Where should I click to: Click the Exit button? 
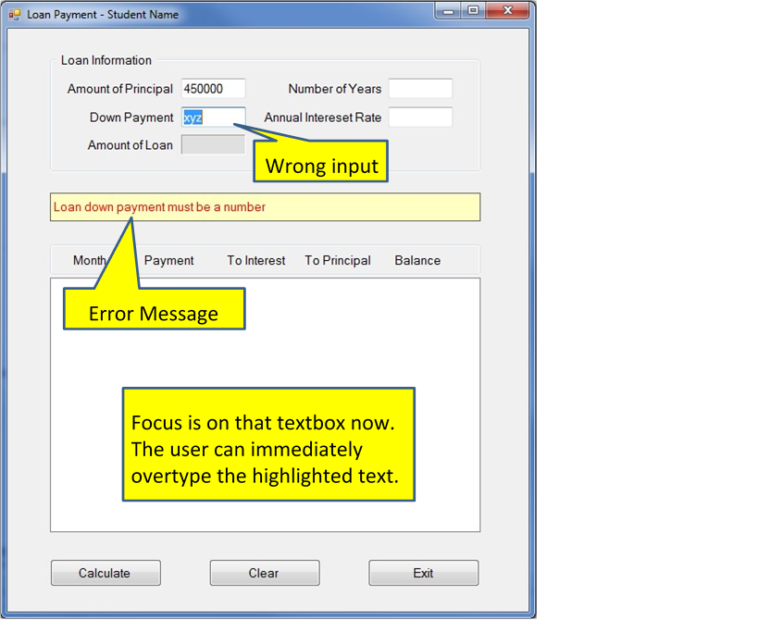click(424, 573)
